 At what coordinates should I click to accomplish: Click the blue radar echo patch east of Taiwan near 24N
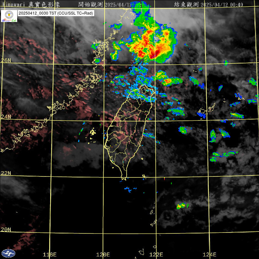click(x=201, y=114)
